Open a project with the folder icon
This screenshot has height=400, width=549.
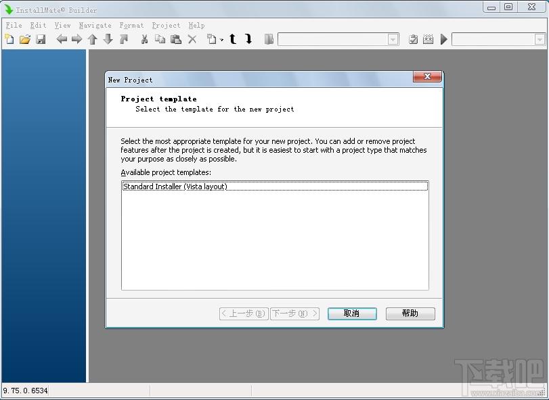pyautogui.click(x=25, y=39)
